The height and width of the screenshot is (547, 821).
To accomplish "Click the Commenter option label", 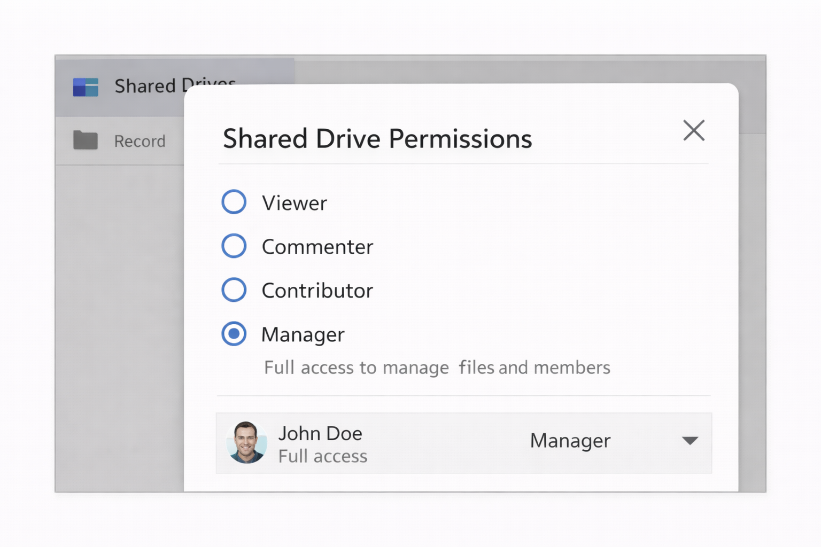I will pyautogui.click(x=317, y=247).
